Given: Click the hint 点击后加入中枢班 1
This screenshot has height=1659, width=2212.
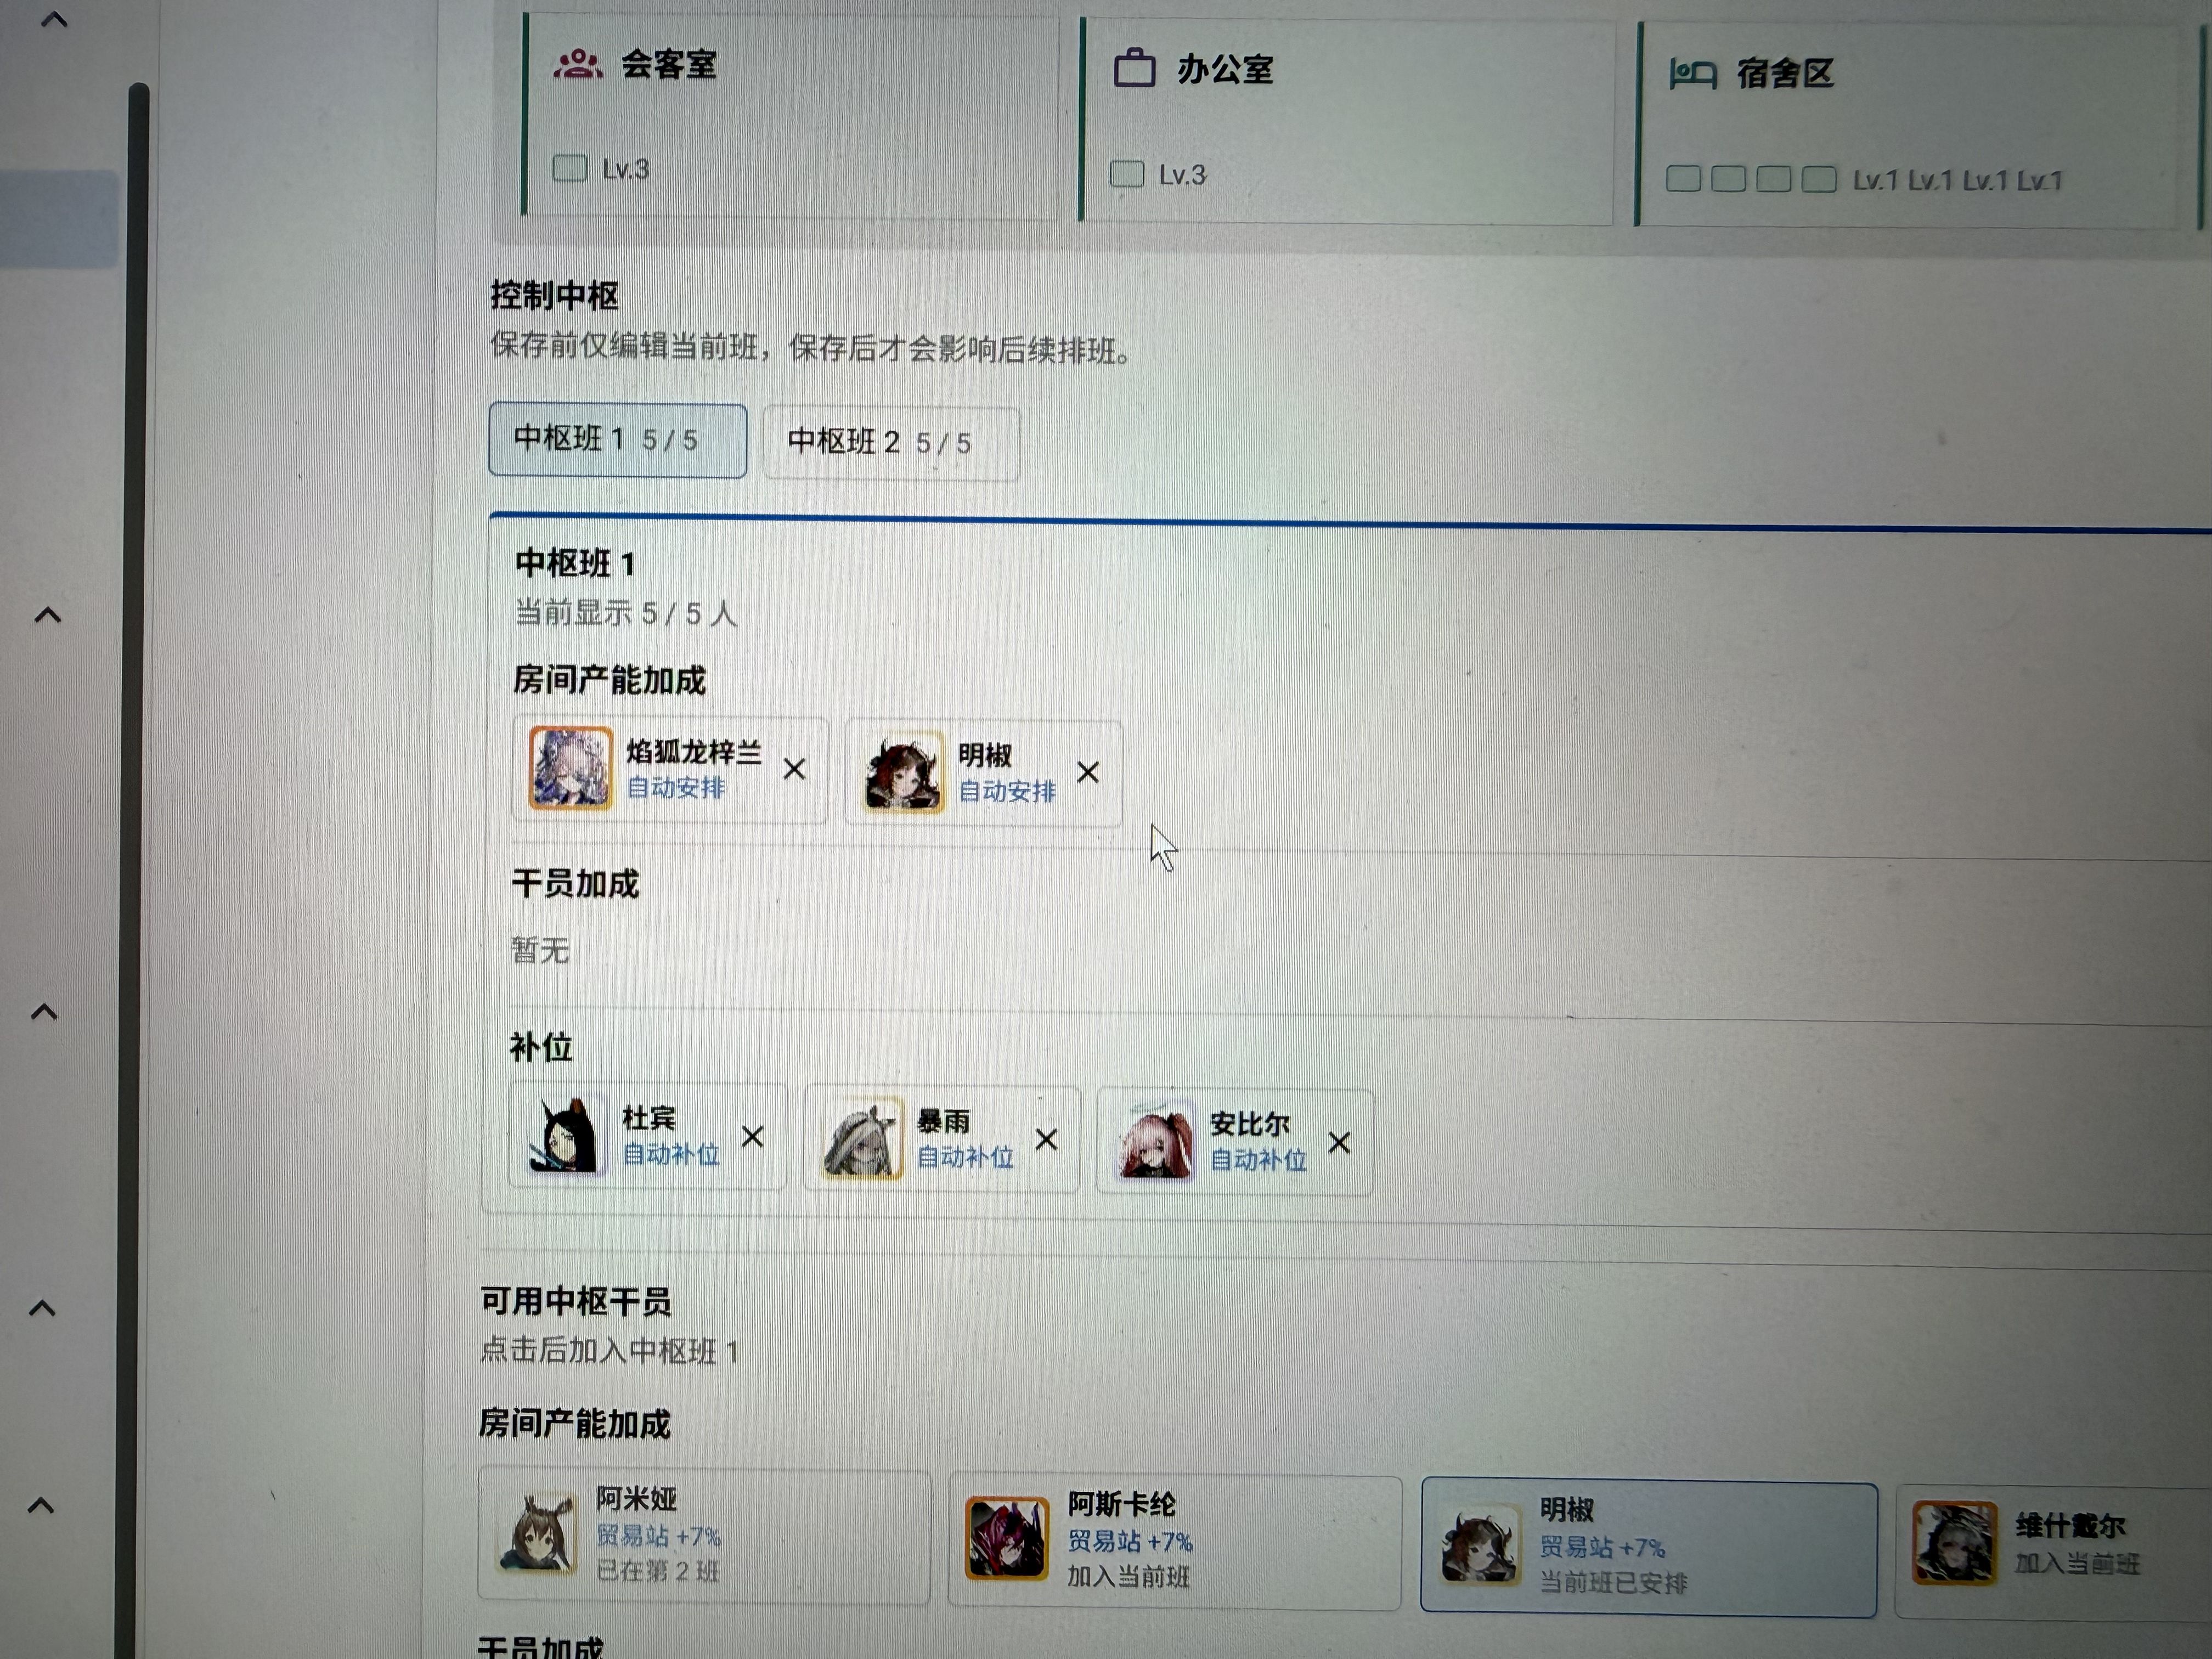Looking at the screenshot, I should coord(610,1351).
